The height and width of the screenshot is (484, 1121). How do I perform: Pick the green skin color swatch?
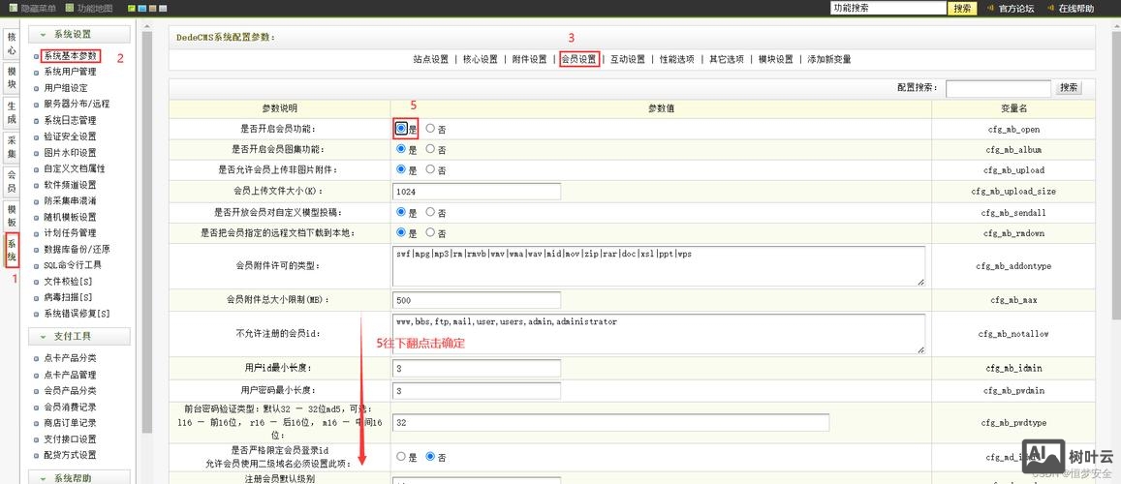133,9
